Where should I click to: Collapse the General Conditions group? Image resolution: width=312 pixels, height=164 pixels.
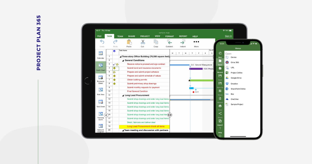[x=123, y=60]
